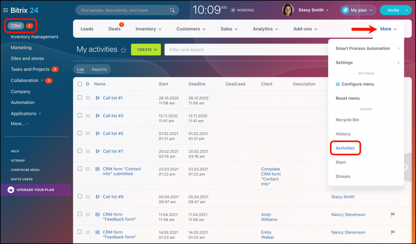Screen dimensions: 416x244
Task: Open Inventory management in the sidebar
Action: 34,37
